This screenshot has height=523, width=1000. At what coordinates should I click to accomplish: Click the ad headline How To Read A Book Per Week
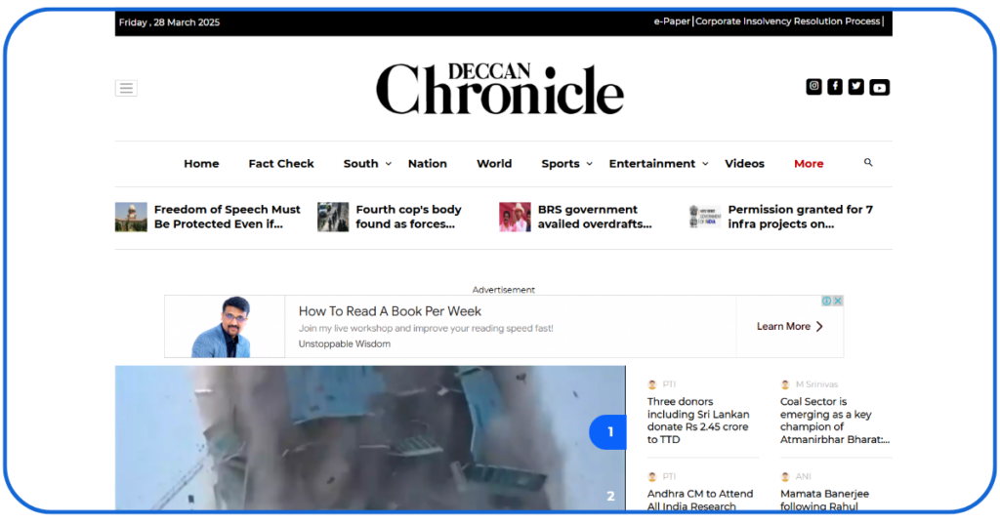point(390,311)
